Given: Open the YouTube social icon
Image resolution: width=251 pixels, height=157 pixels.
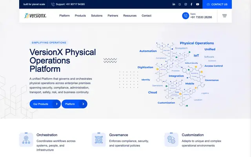Looking at the screenshot, I should point(198,4).
